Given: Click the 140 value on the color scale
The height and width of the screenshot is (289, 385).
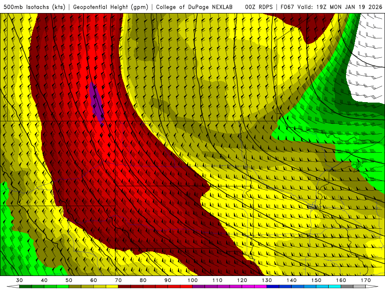Looking at the screenshot, I should click(x=292, y=280).
